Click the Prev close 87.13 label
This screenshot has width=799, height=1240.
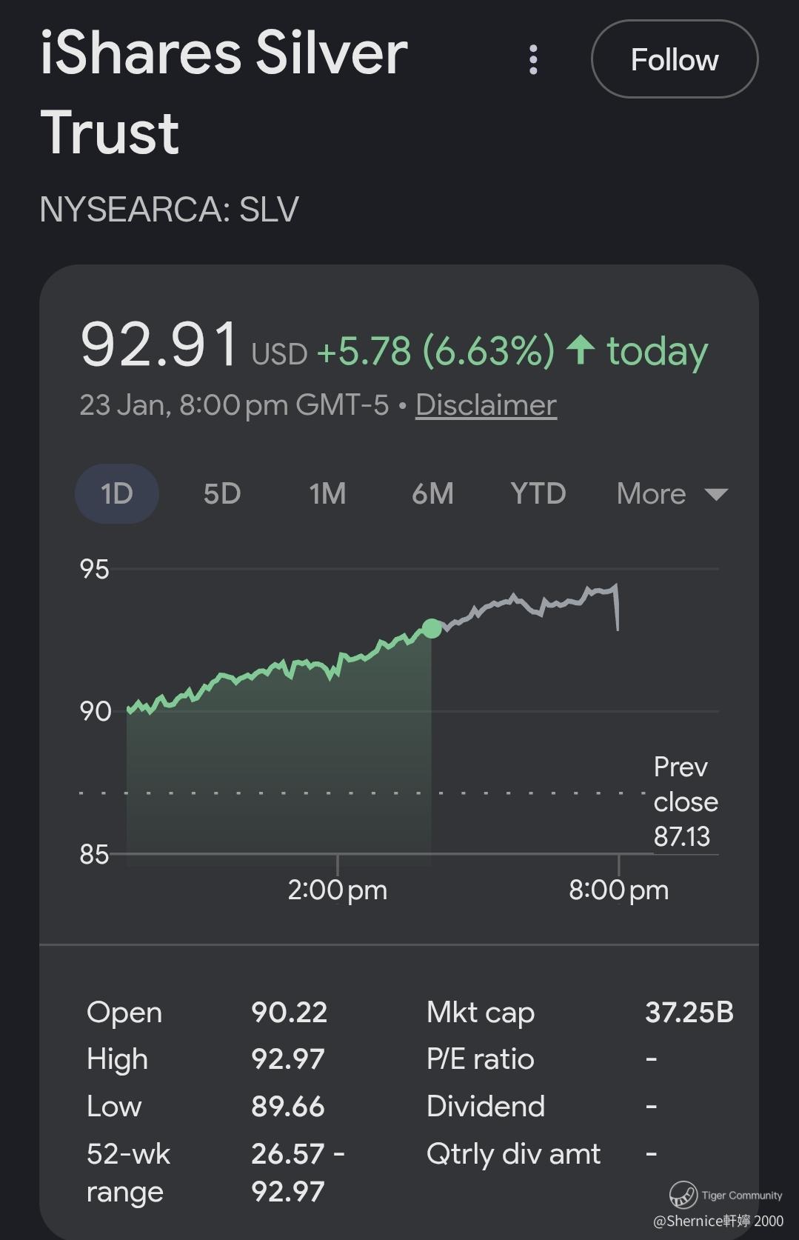coord(685,802)
